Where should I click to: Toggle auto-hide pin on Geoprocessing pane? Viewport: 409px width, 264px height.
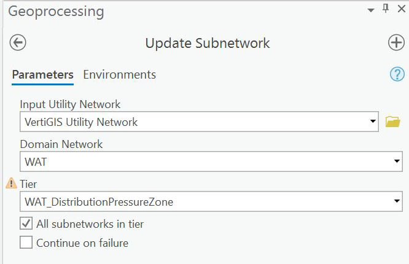[x=386, y=9]
